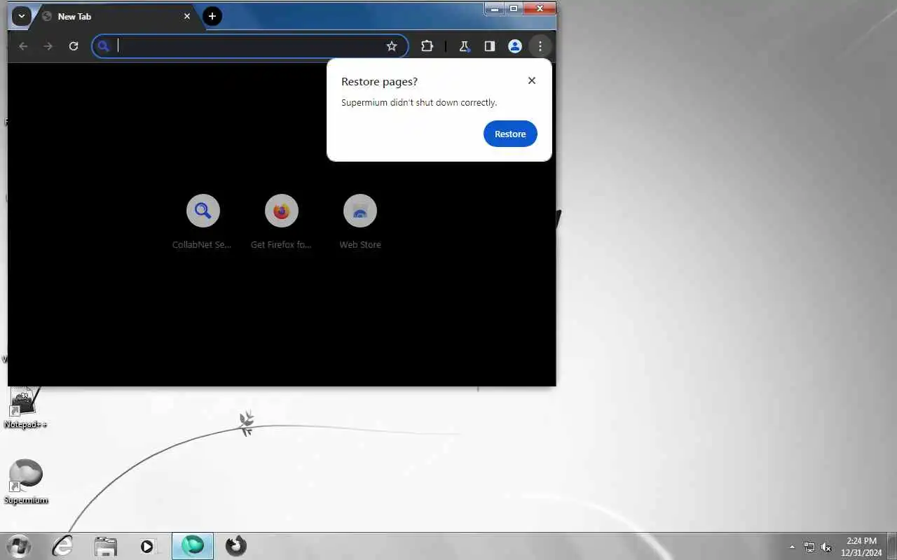Select the Supermium desktop shortcut
Screen dimensions: 897x560
[26, 482]
